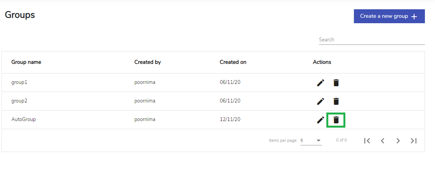Jump to the first page of groups

click(367, 141)
